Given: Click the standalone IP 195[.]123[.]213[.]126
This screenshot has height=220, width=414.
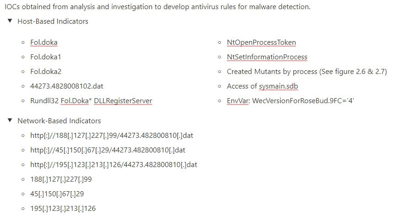Looking at the screenshot, I should [x=63, y=209].
